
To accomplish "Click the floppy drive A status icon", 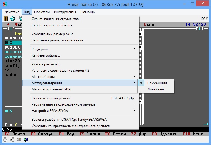I will [x=5, y=140].
